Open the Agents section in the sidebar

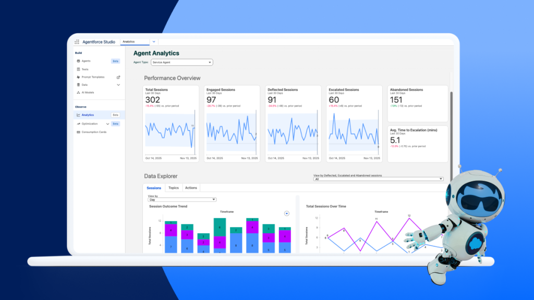85,61
